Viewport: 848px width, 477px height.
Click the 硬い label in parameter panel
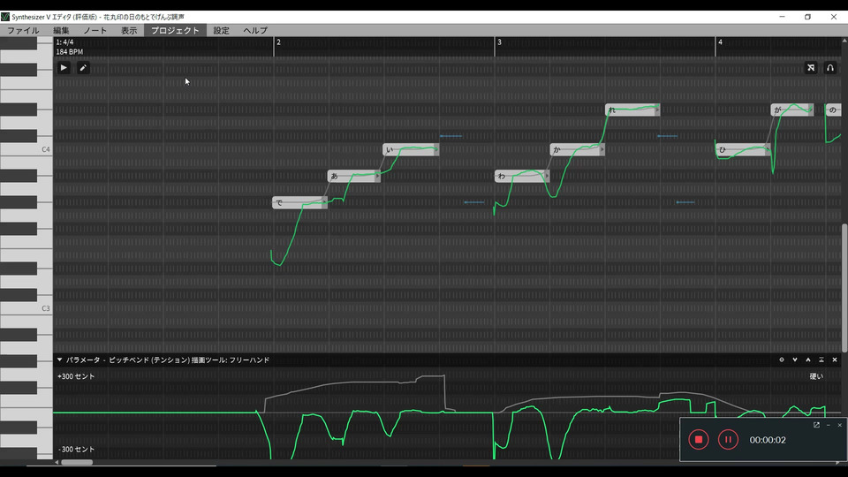[816, 376]
